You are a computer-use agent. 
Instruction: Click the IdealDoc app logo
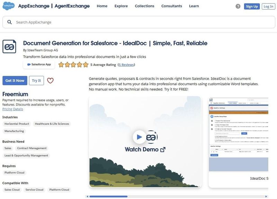(x=9, y=47)
